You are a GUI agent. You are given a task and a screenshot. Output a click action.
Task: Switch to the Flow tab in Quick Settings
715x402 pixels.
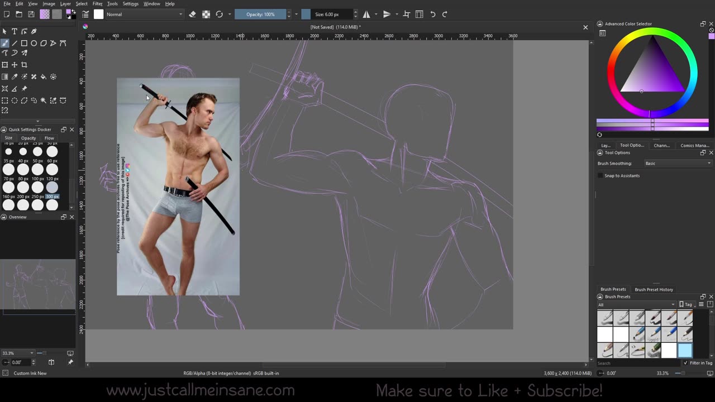(x=49, y=138)
